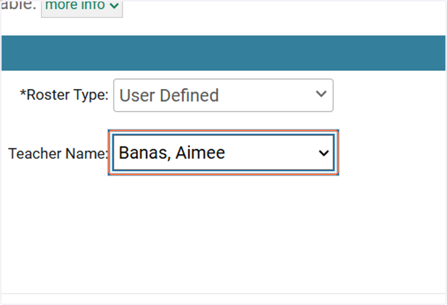Click the empty white area below Teacher Name
The image size is (447, 305).
pos(223,231)
